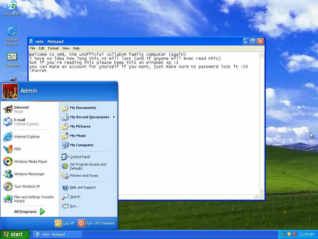The width and height of the screenshot is (318, 239).
Task: Open the Recycle Bin desktop icon
Action: click(12, 9)
